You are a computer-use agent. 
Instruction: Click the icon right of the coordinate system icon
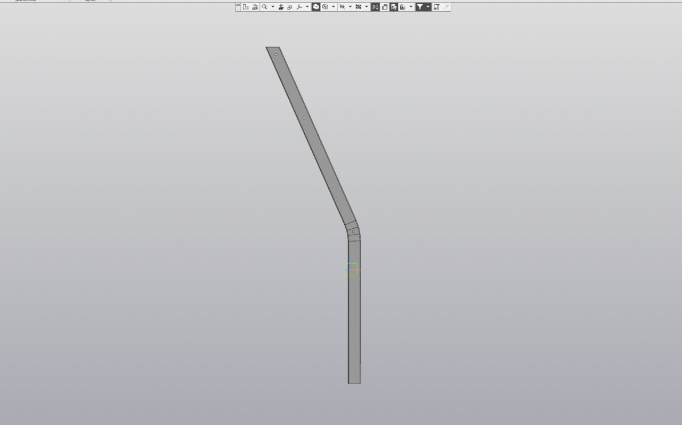pyautogui.click(x=255, y=7)
